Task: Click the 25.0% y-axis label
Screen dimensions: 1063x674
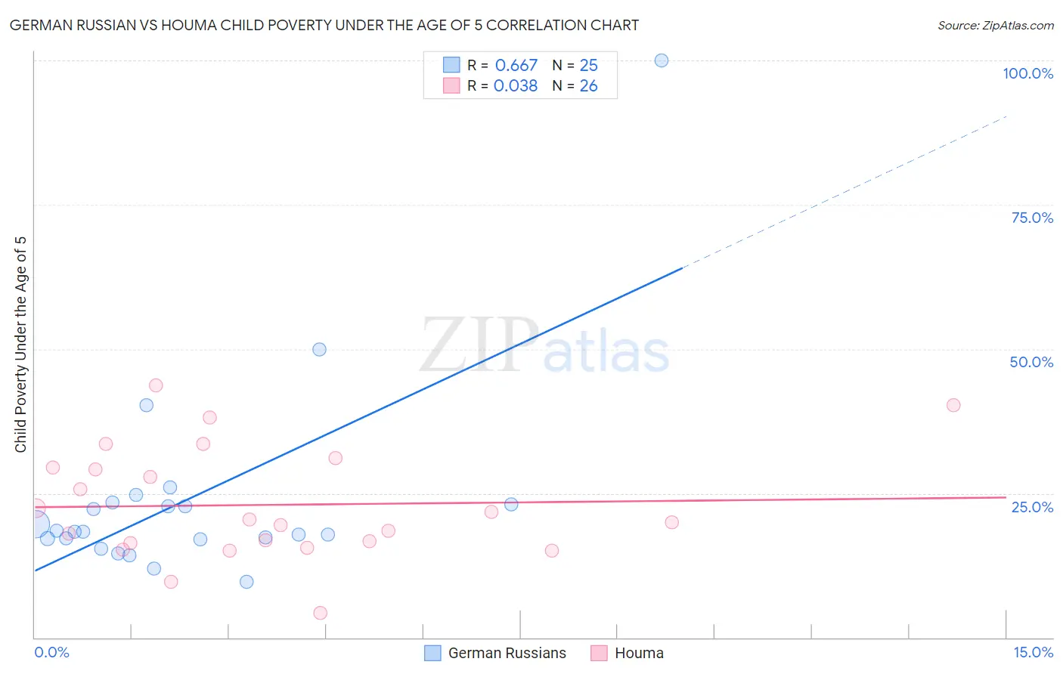Action: pos(1032,507)
